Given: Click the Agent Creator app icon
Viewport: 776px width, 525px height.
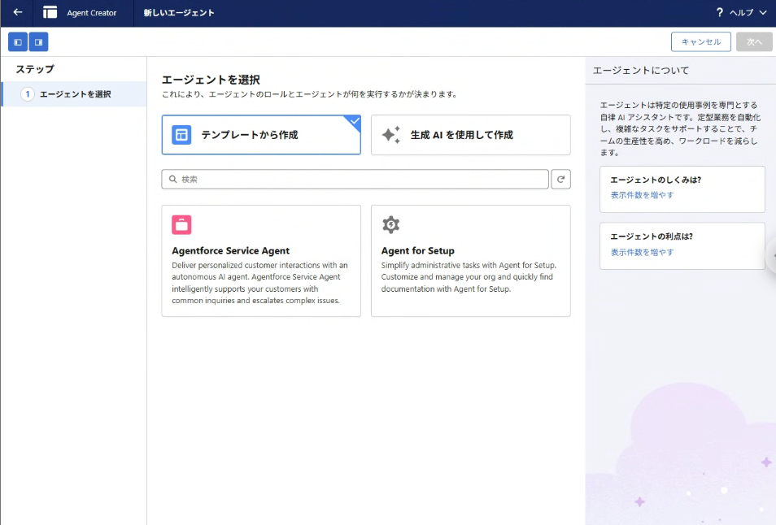Looking at the screenshot, I should click(50, 12).
